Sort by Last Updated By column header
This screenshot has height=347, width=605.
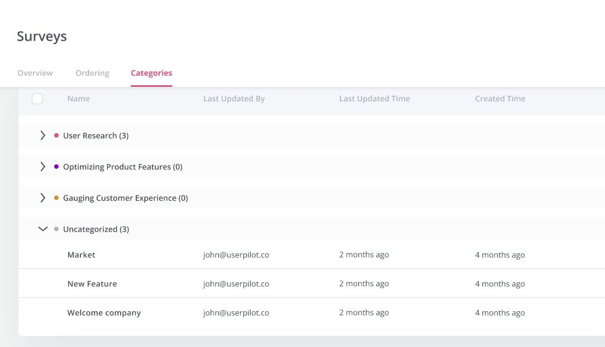(x=234, y=99)
